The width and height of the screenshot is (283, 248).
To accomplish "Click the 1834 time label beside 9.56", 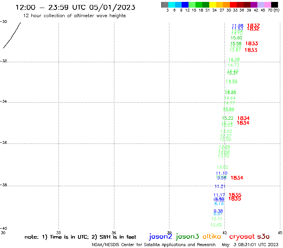I will 237,178.
